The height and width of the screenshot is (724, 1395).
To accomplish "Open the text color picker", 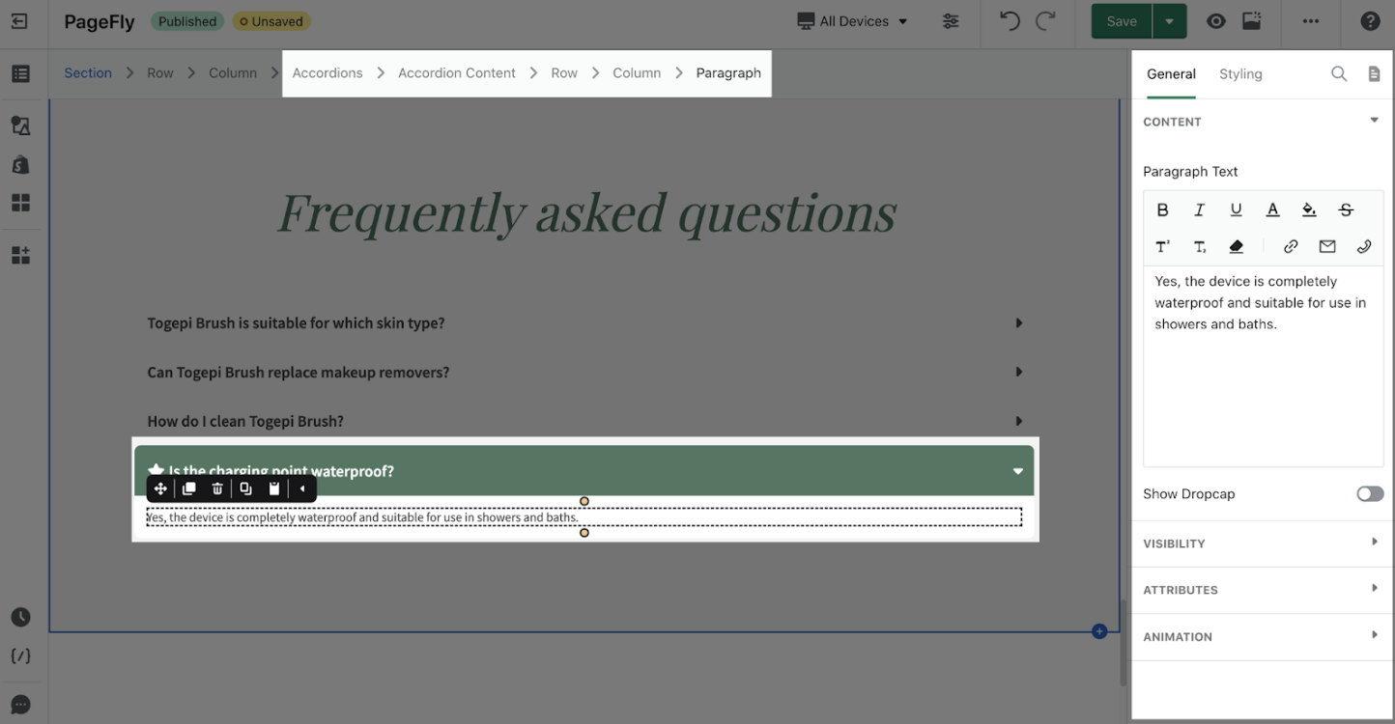I will pyautogui.click(x=1273, y=209).
